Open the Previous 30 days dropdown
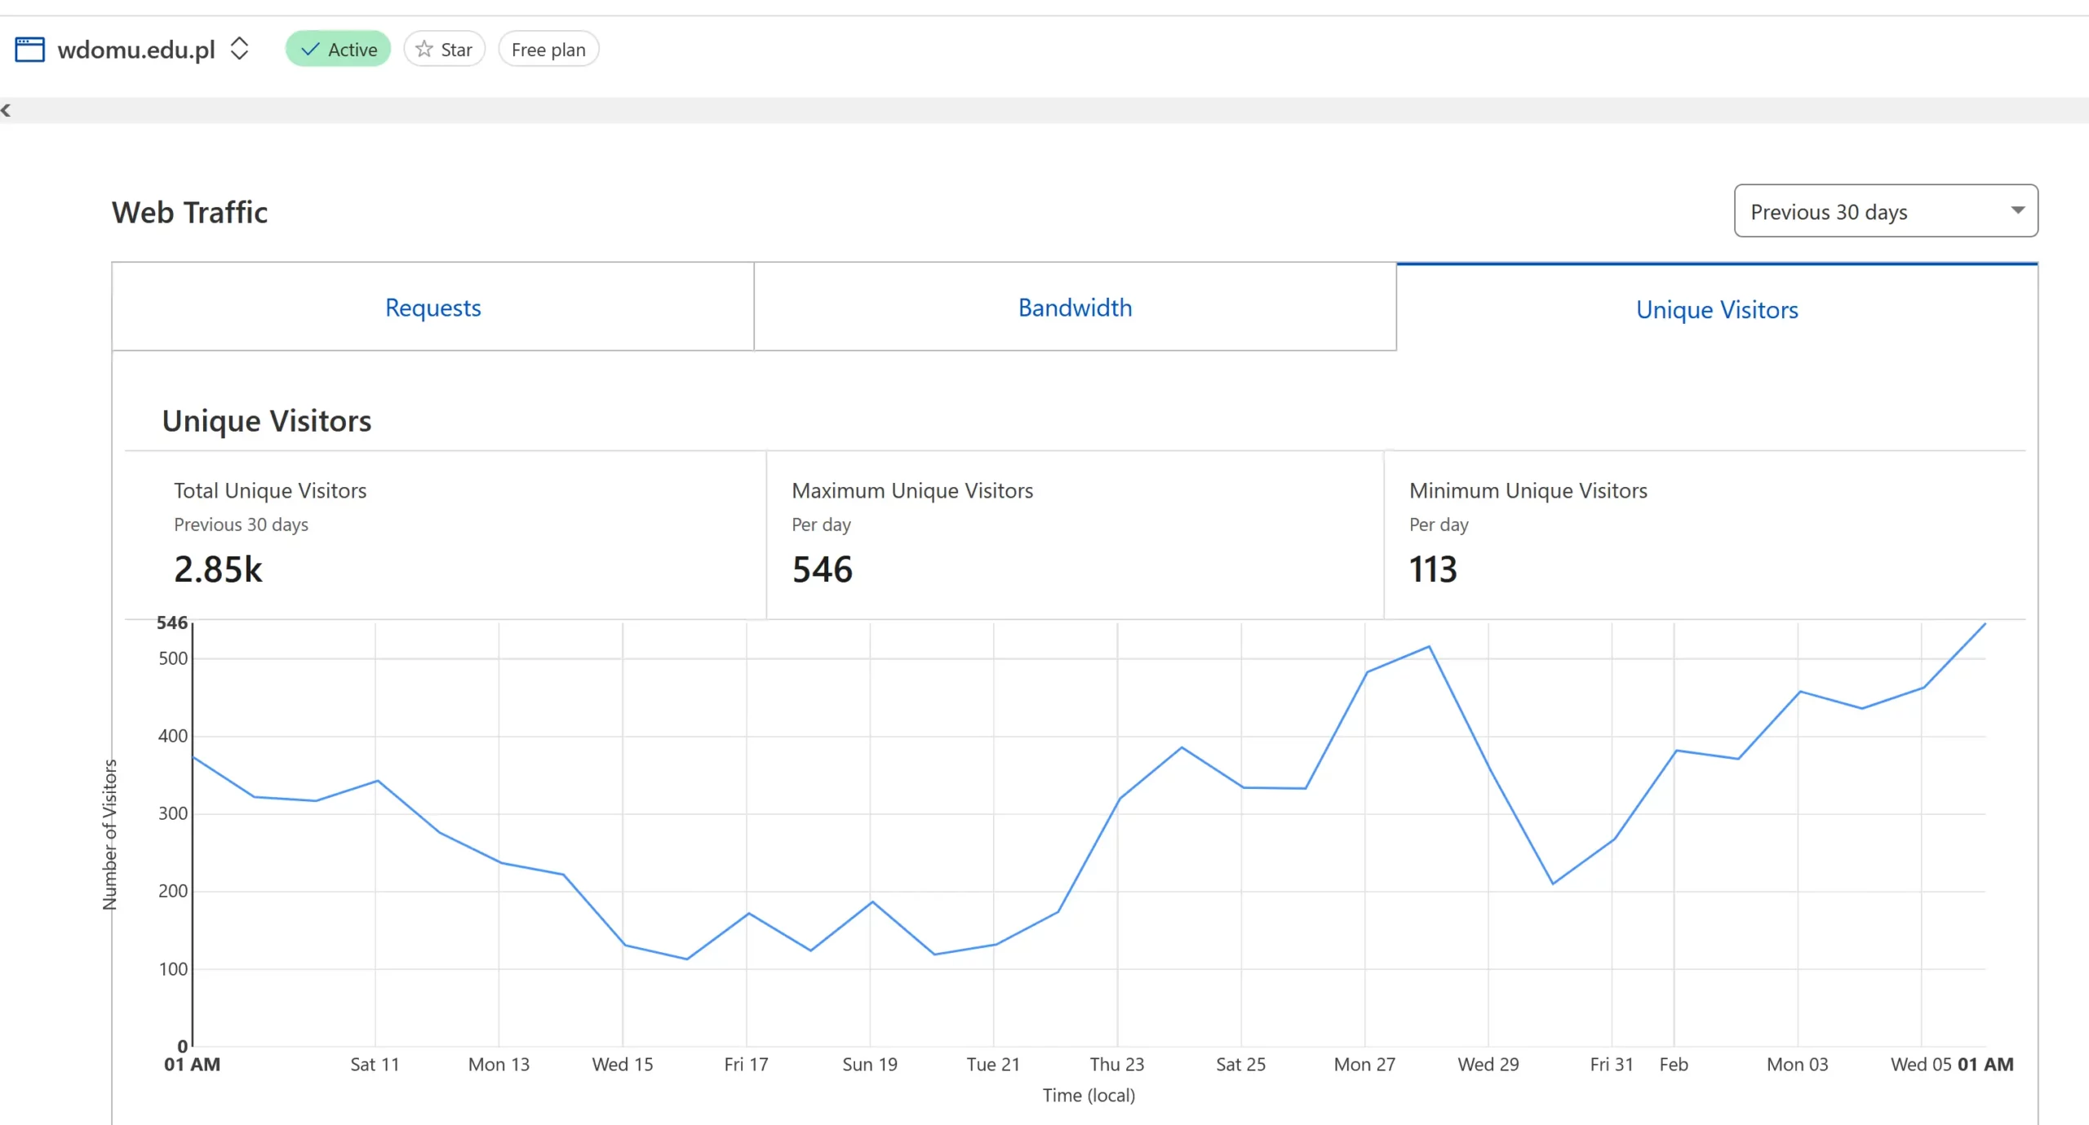 pyautogui.click(x=1885, y=211)
